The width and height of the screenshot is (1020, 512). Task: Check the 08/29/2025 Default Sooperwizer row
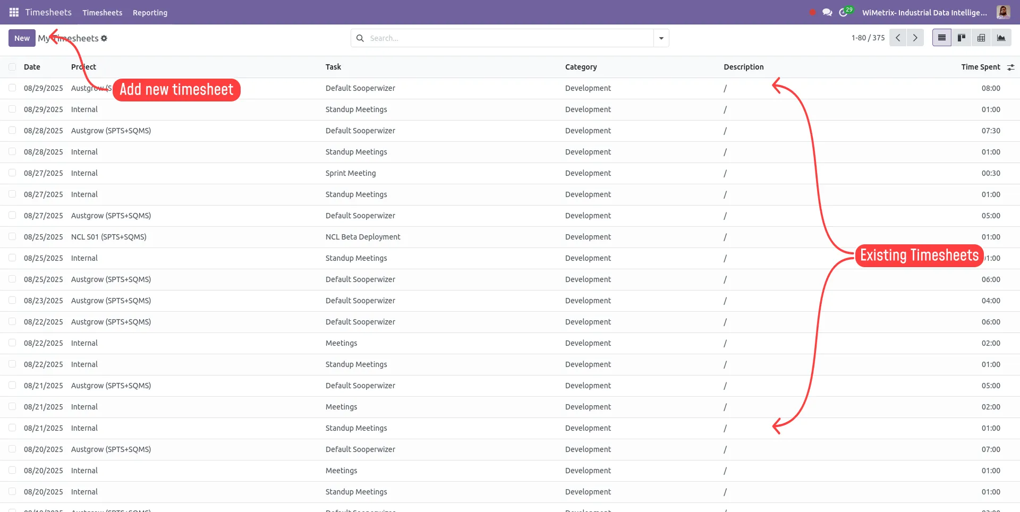click(12, 88)
